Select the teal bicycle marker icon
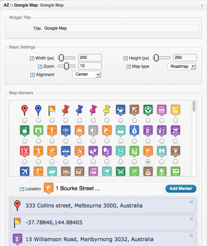Image resolution: width=207 pixels, height=246 pixels. [x=120, y=151]
